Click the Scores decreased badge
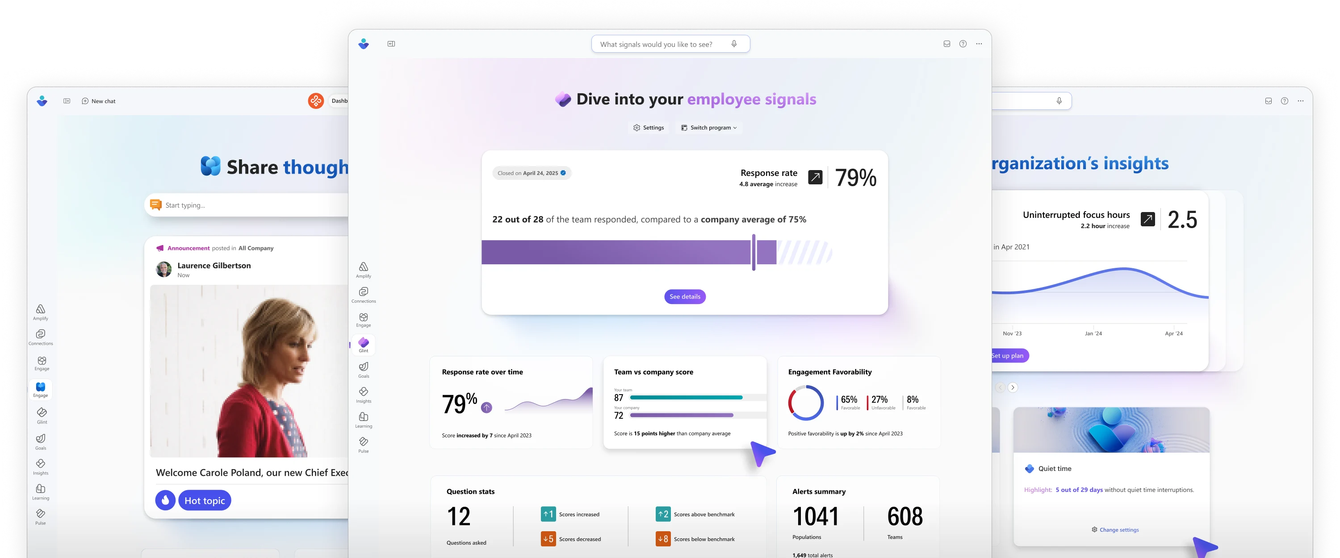 point(548,539)
